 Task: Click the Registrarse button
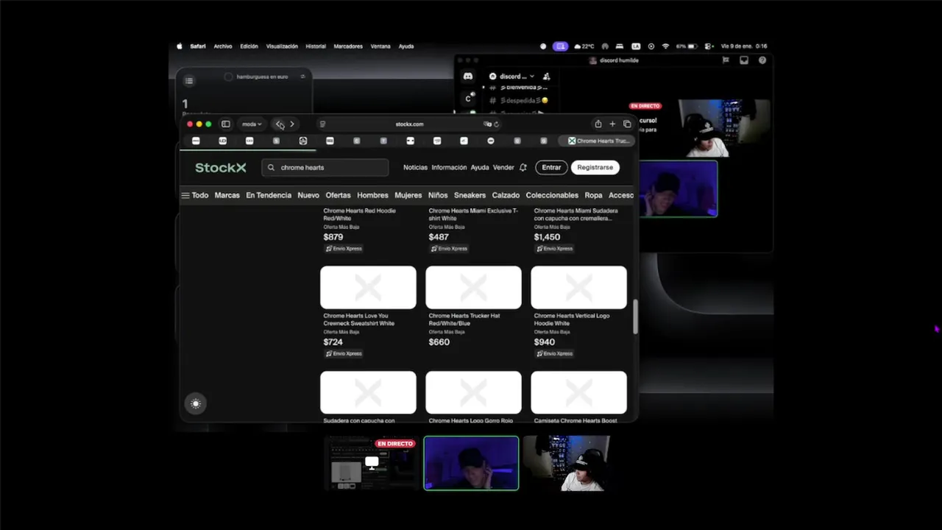(595, 168)
